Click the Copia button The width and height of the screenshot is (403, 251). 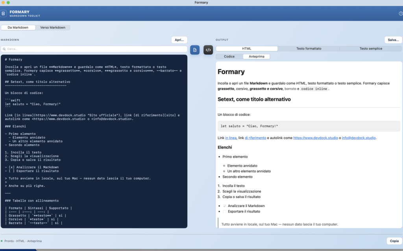tap(394, 241)
